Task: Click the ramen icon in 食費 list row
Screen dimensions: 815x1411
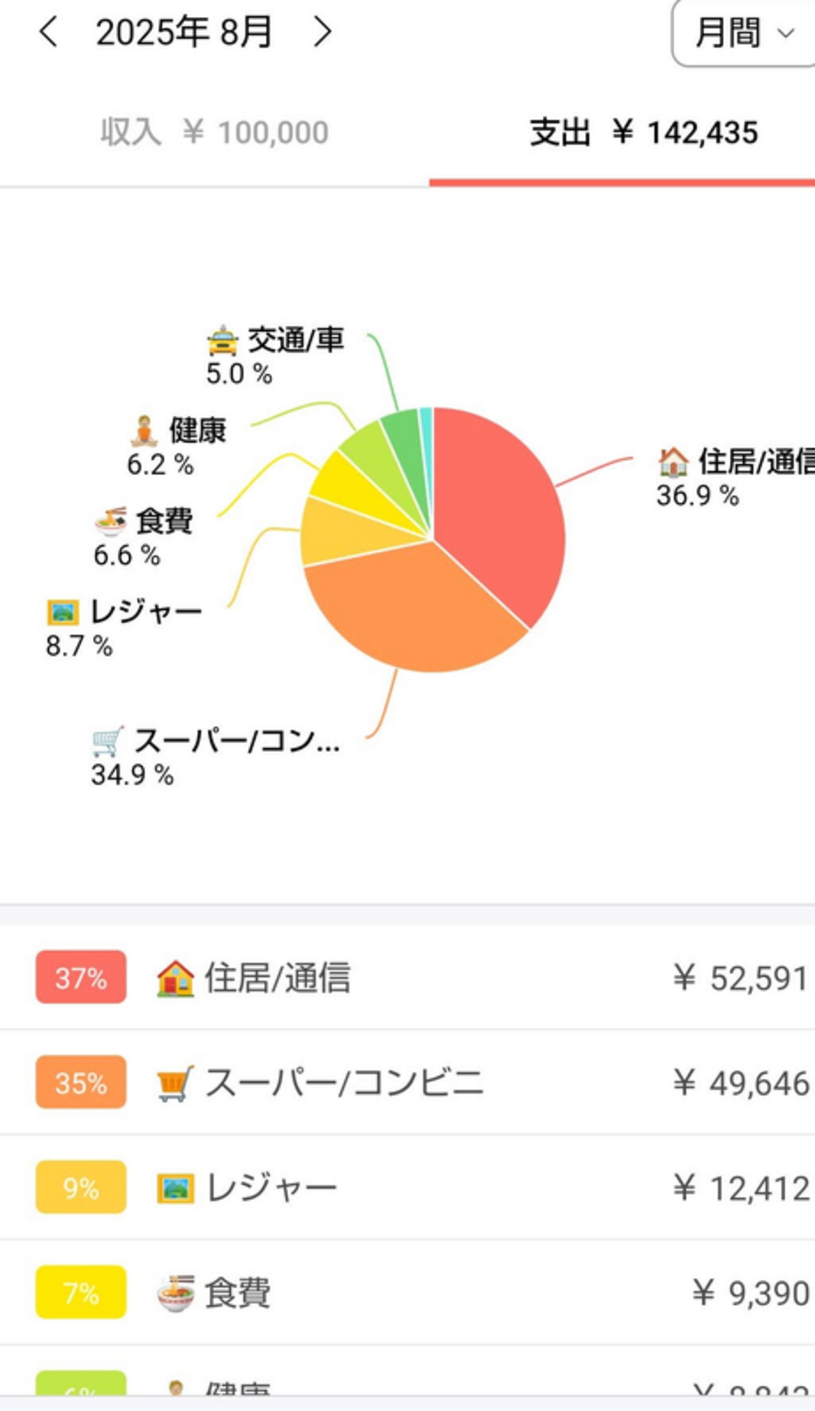Action: pos(176,1293)
